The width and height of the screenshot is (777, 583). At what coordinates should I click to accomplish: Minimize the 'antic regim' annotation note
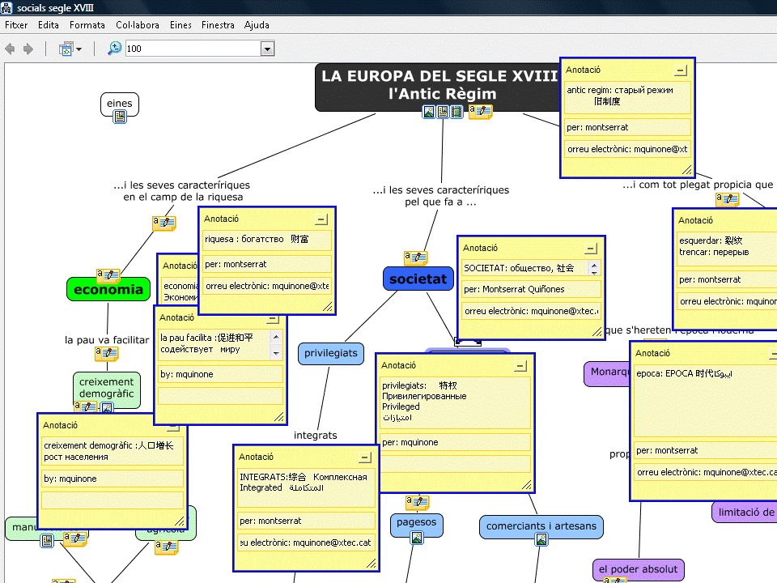[x=681, y=70]
